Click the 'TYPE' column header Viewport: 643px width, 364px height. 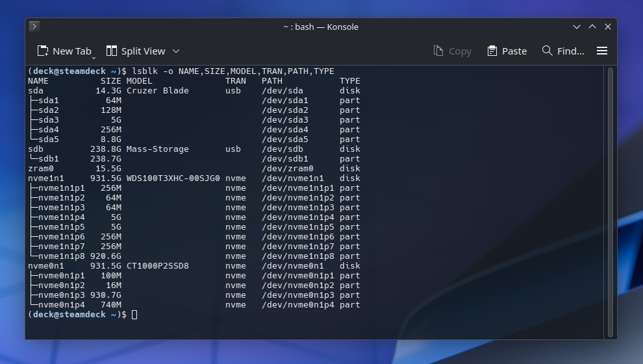[x=350, y=81]
